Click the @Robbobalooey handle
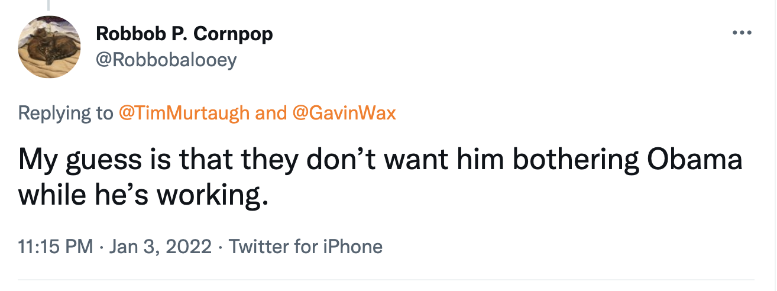Viewport: 777px width, 291px height. pyautogui.click(x=166, y=60)
